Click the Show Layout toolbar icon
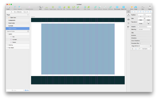The width and height of the screenshot is (158, 100). [x=117, y=7]
